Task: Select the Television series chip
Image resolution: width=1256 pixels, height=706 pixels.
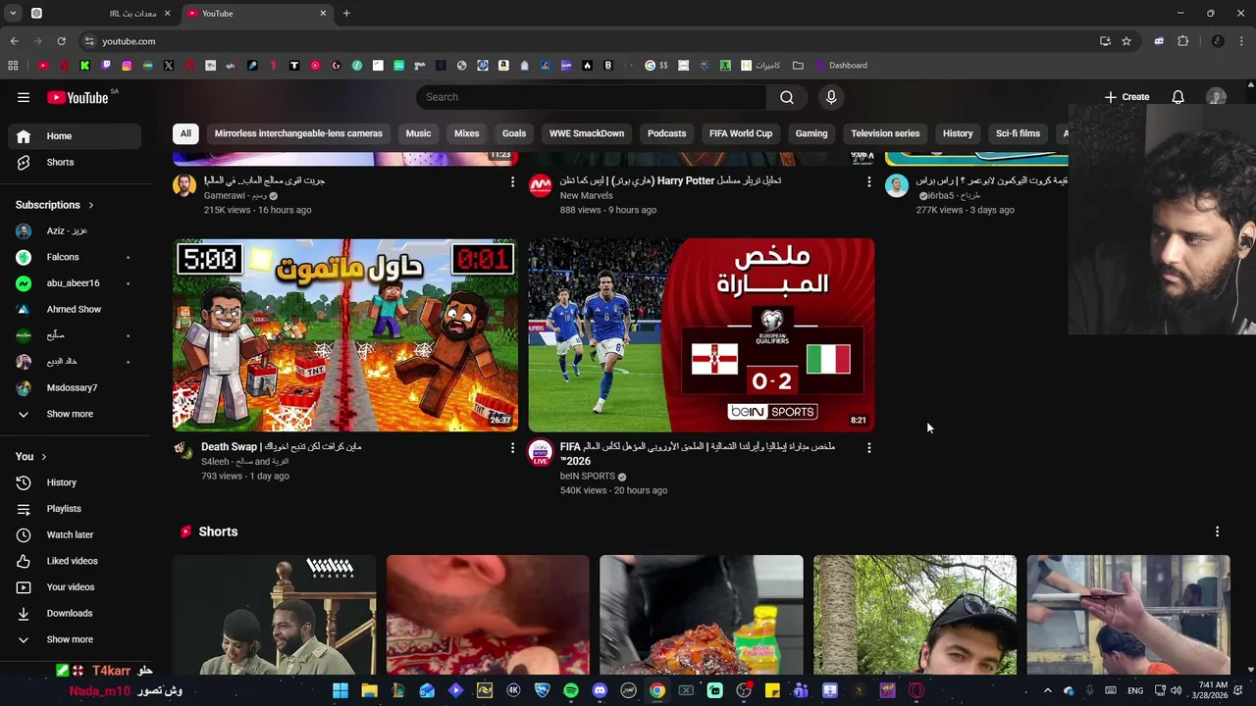Action: [885, 133]
